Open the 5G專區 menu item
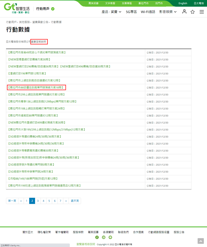Viewport: 207px width, 247px height. click(131, 12)
